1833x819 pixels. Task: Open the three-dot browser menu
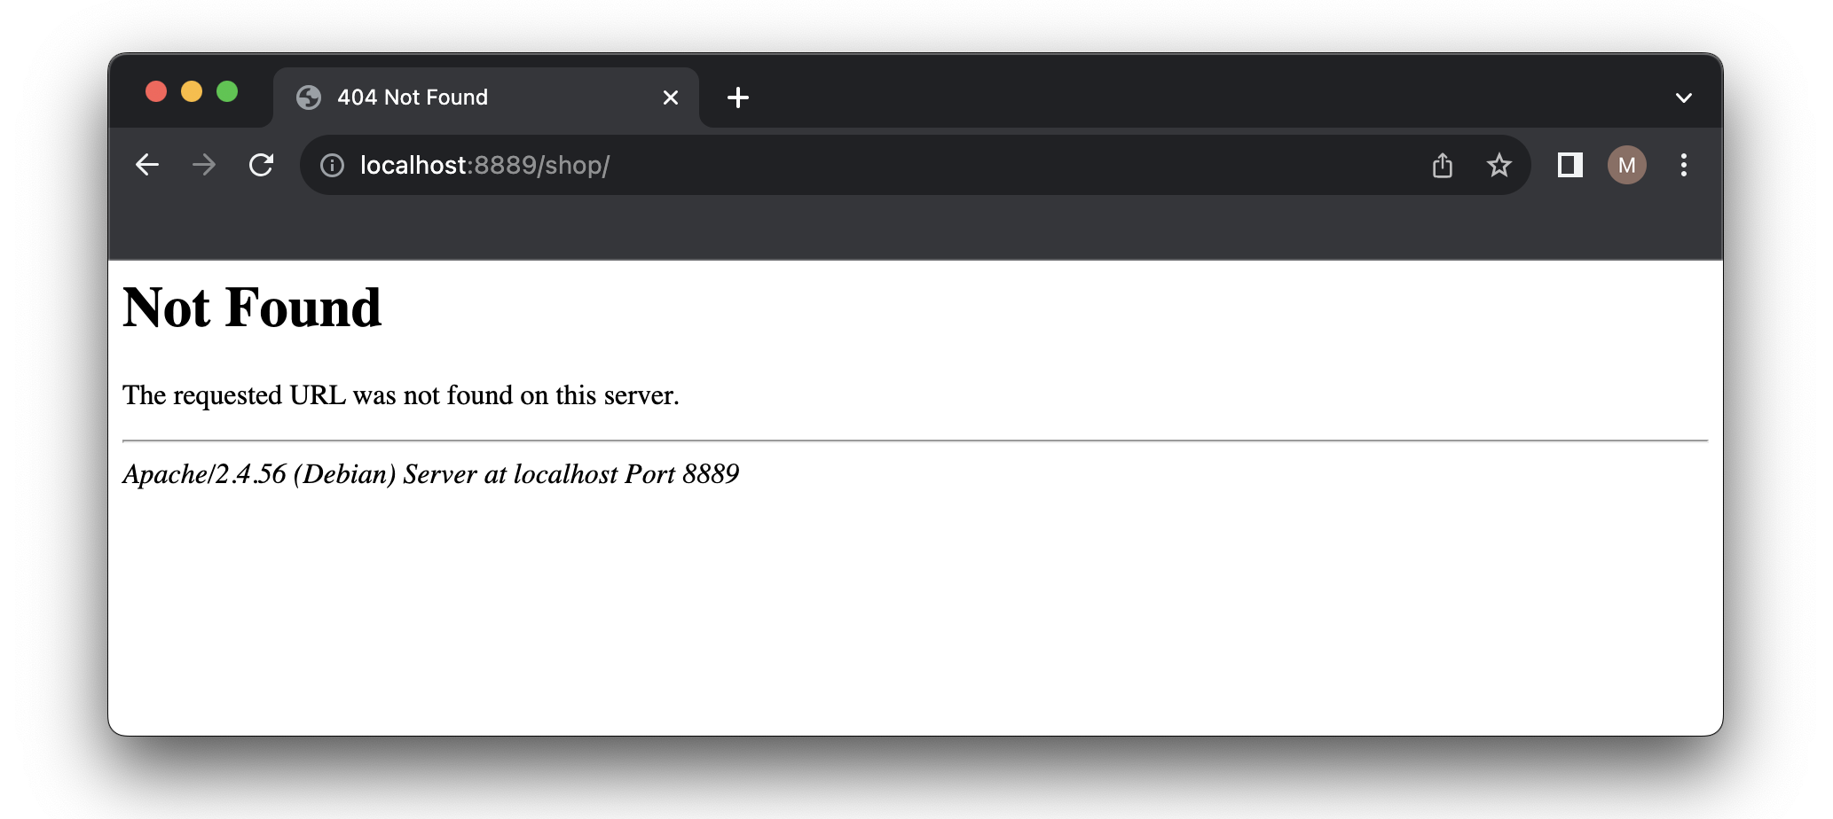[x=1683, y=165]
